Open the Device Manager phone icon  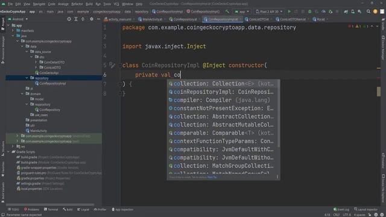tap(353, 11)
